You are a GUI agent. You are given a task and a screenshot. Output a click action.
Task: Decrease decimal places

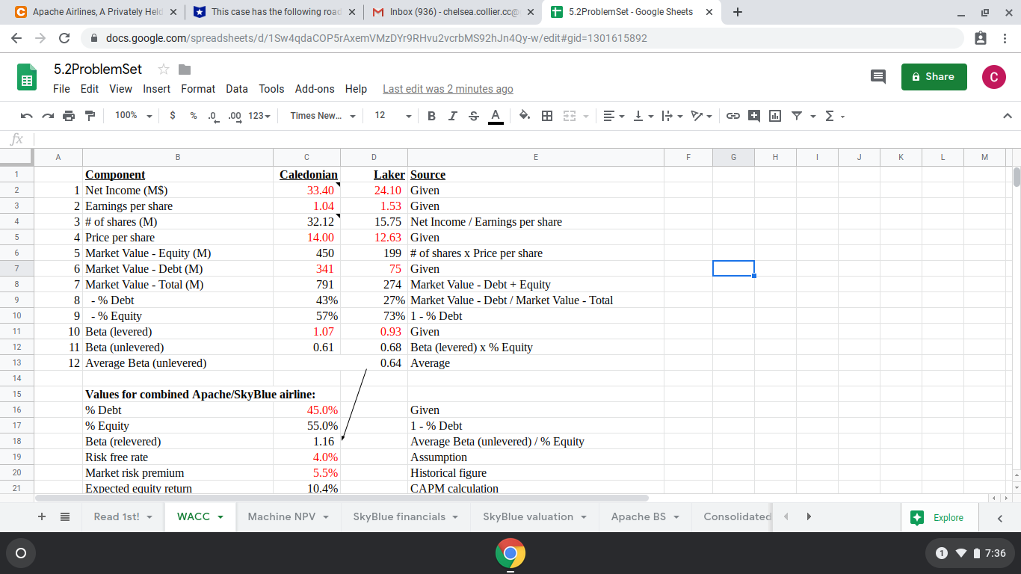(212, 116)
